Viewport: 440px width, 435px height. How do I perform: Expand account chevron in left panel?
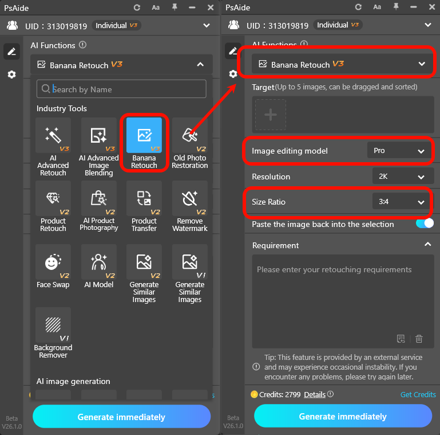pos(207,26)
